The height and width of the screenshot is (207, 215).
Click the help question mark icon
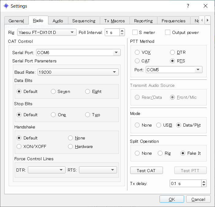click(x=188, y=6)
